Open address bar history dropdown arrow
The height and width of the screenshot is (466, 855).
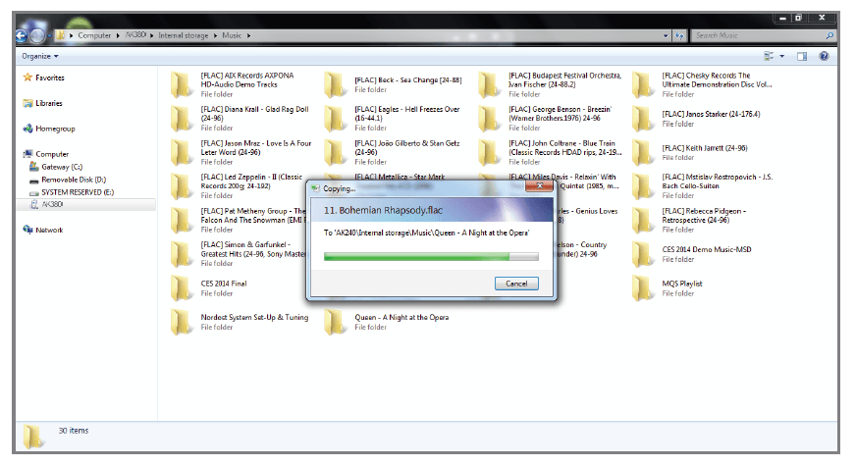664,35
